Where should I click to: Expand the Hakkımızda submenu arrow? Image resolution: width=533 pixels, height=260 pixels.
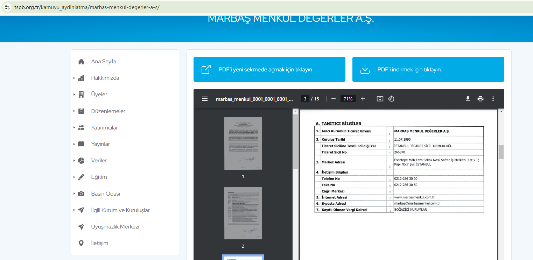[x=74, y=78]
